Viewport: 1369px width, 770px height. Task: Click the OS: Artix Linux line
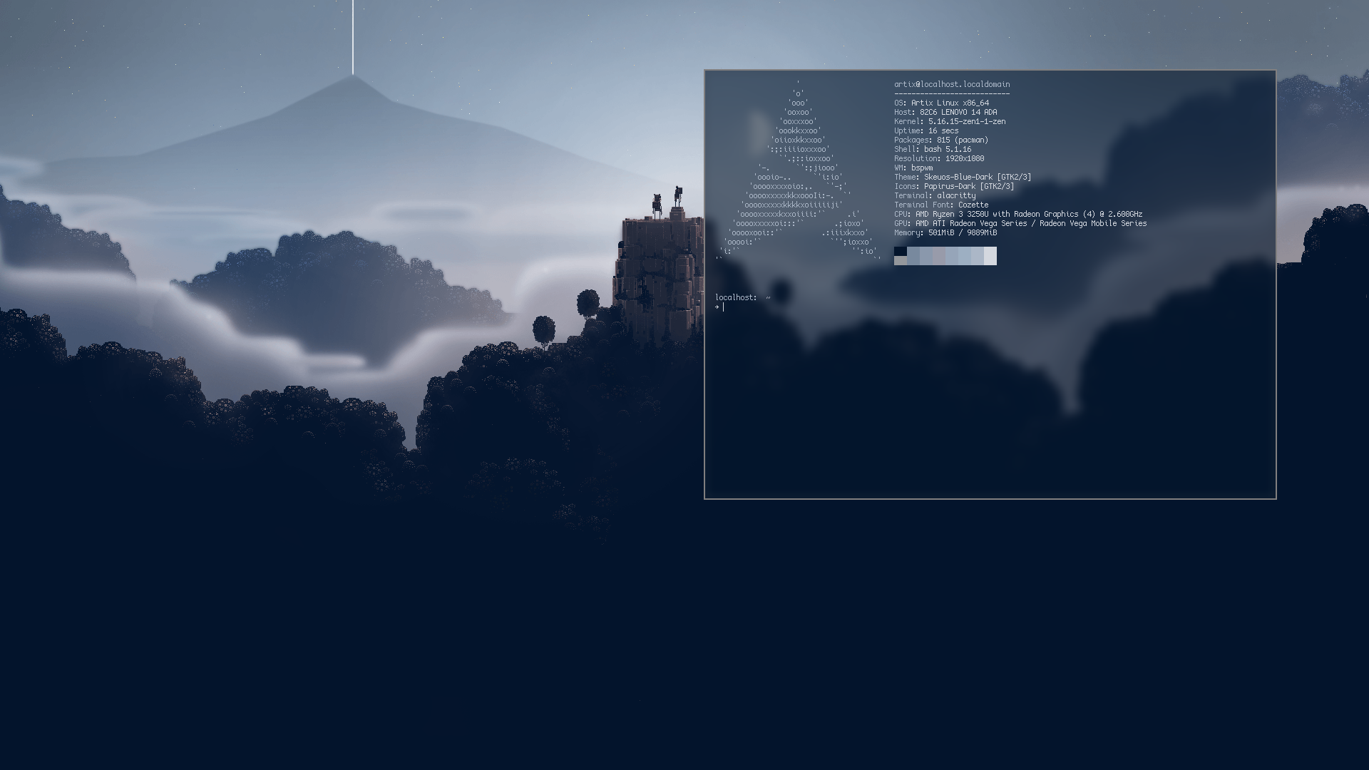(x=941, y=103)
